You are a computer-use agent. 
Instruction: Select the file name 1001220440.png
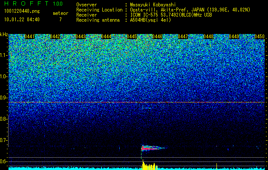pos(22,11)
